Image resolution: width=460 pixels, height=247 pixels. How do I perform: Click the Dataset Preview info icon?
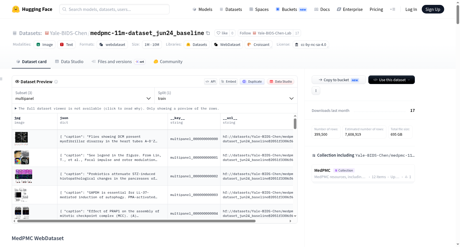pyautogui.click(x=56, y=82)
